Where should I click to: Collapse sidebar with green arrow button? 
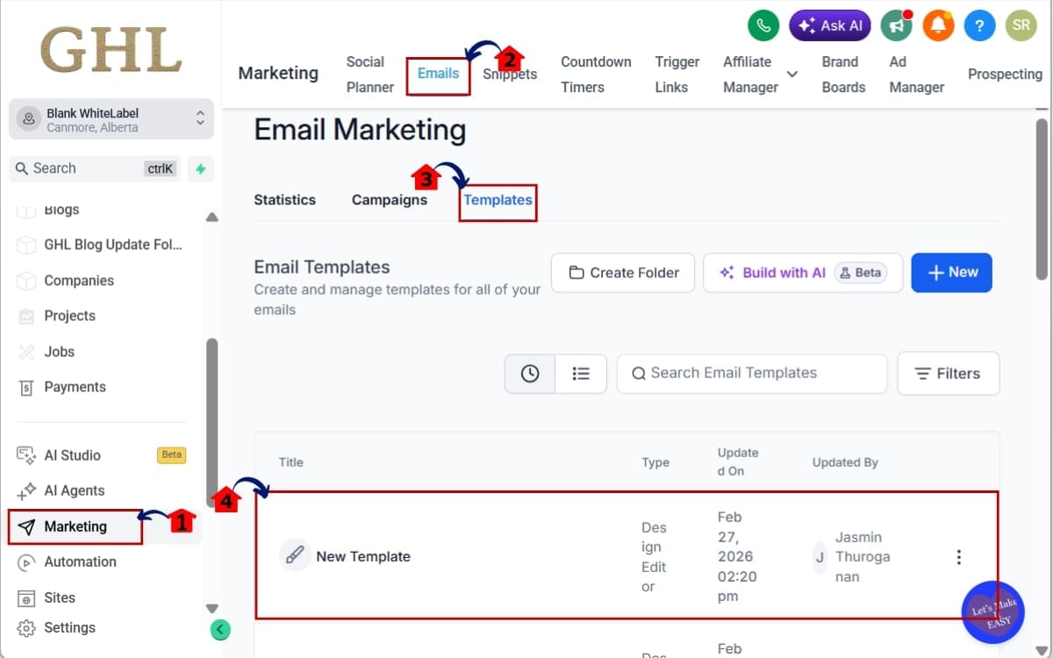(x=220, y=629)
